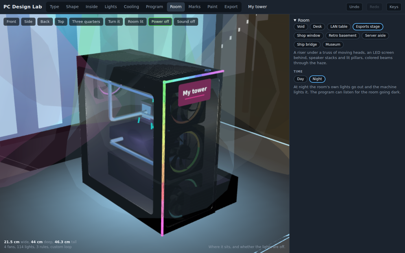Click the '46.3 cm' tall dimension

62,242
